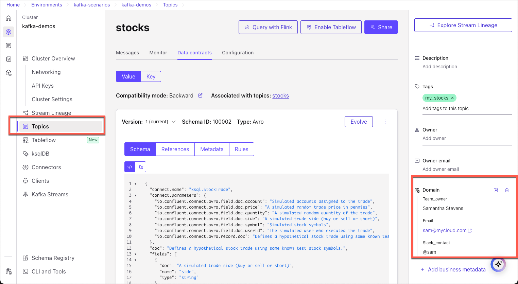The width and height of the screenshot is (518, 284).
Task: Select the Monitor tab
Action: pos(158,53)
